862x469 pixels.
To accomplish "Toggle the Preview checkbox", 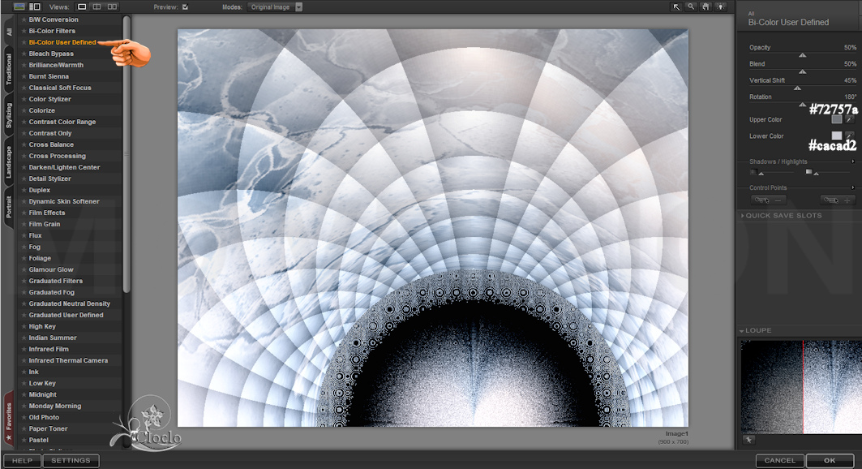I will [x=186, y=6].
